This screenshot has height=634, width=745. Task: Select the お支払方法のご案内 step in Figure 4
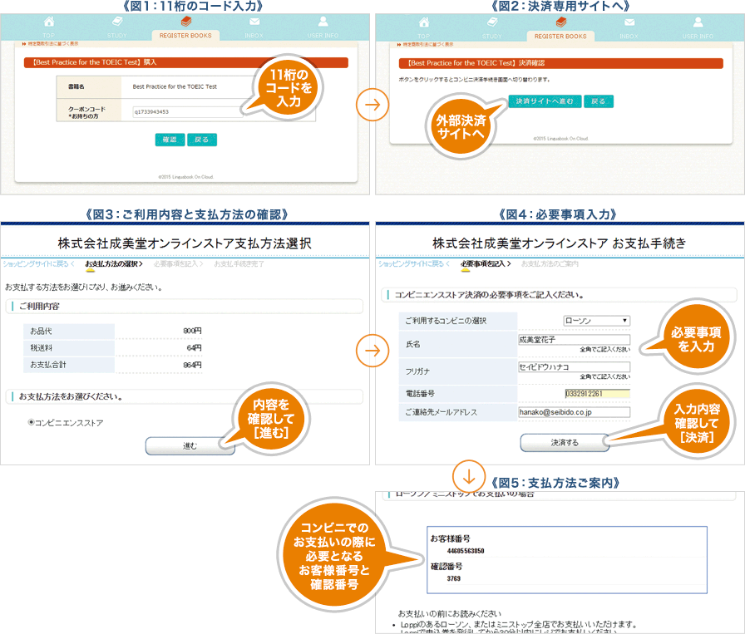click(x=550, y=263)
